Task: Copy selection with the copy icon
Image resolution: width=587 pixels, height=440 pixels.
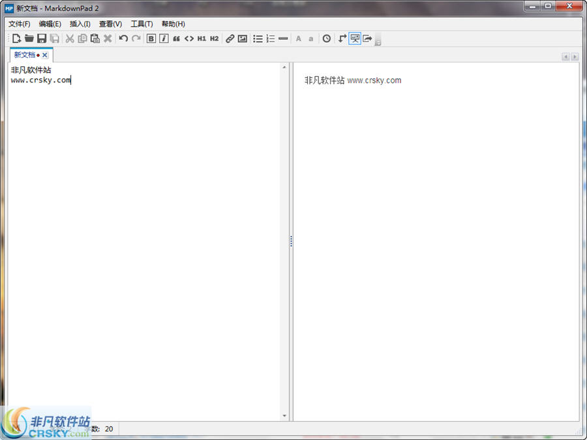Action: click(82, 38)
